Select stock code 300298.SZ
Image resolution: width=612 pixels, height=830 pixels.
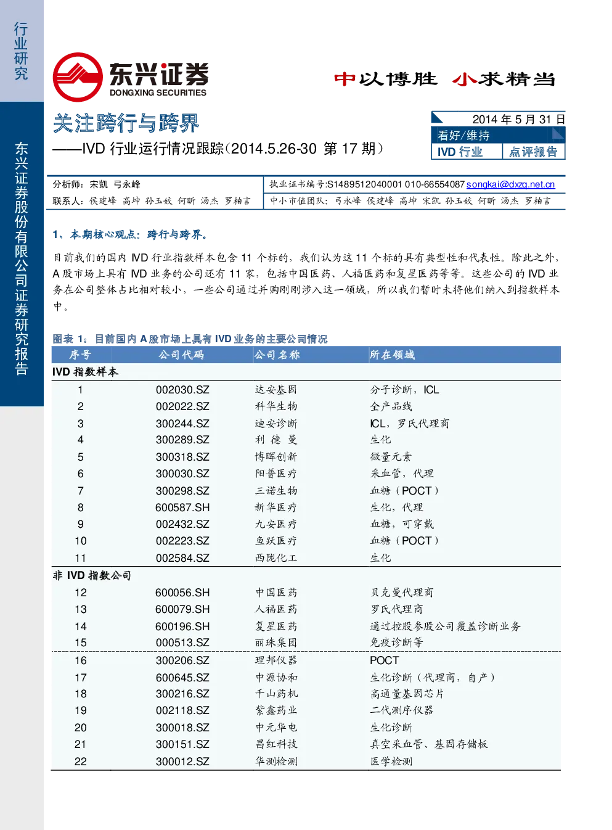182,491
